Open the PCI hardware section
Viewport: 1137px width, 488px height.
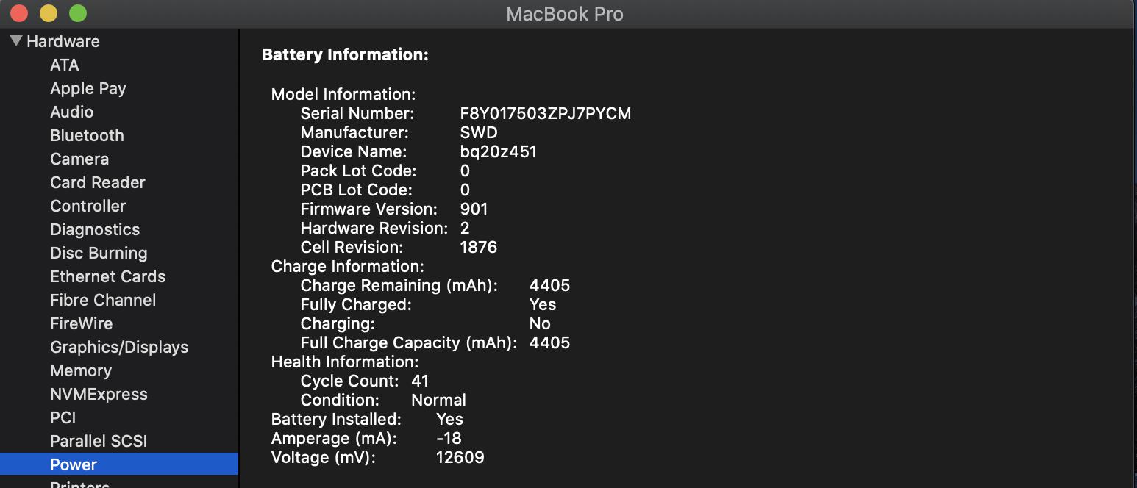(x=63, y=417)
